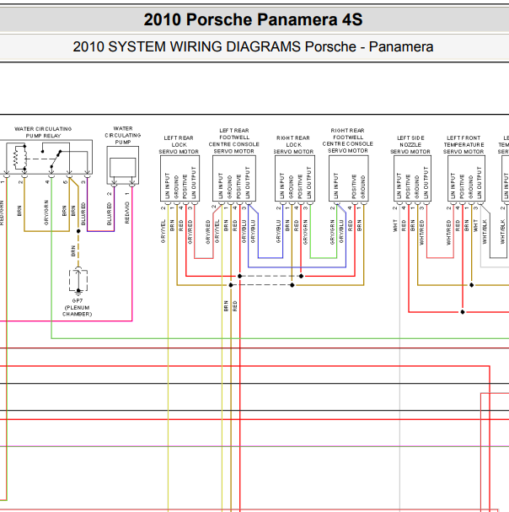
Task: Click the "GP7 (PLENUM CHAMBER)" ground label
Action: pyautogui.click(x=78, y=307)
